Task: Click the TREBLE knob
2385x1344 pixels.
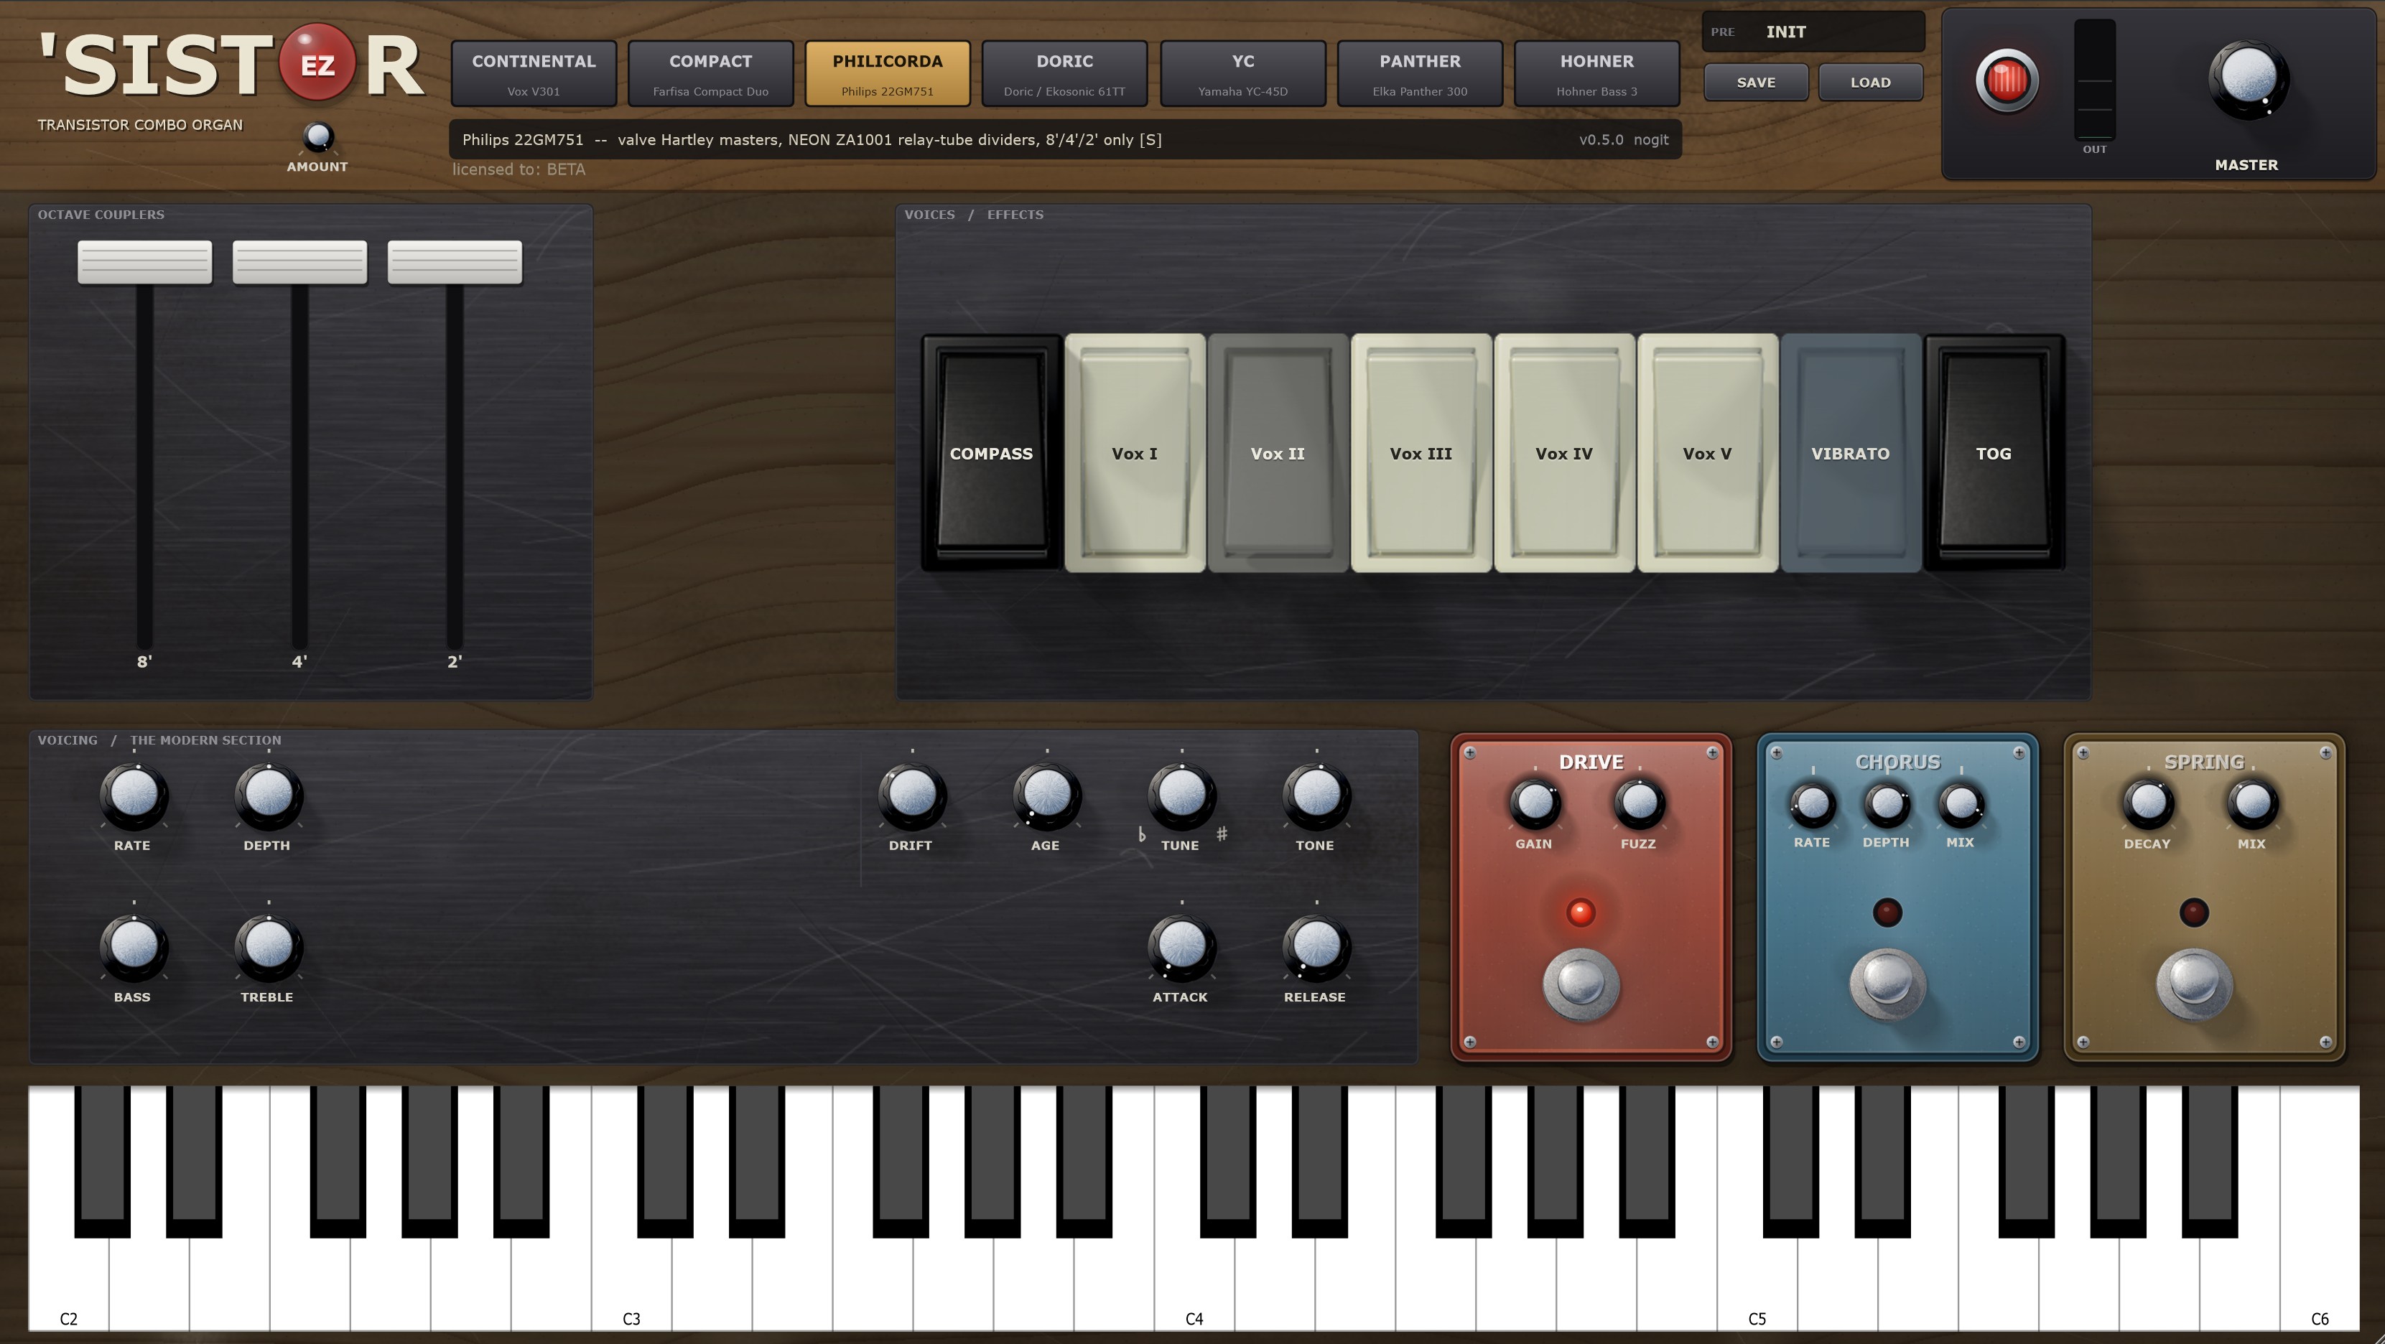Action: pos(269,947)
